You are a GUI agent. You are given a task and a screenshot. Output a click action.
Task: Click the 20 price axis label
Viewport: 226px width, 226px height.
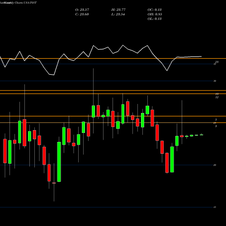tap(215, 165)
